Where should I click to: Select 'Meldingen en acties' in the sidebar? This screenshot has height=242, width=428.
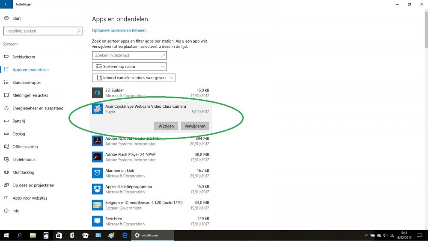pyautogui.click(x=30, y=95)
